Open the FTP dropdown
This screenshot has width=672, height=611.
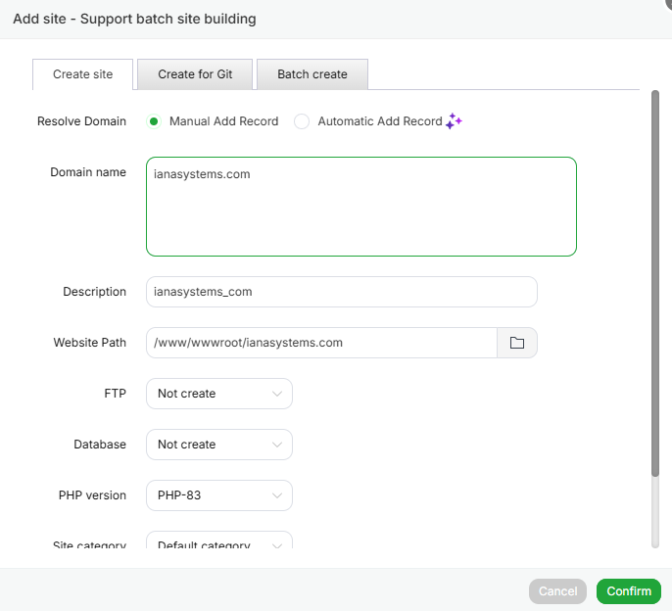(218, 394)
